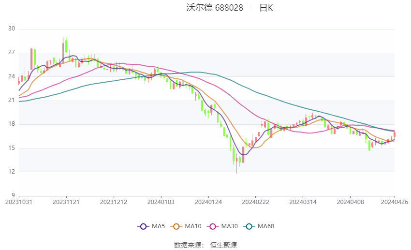Click the x-axis date 20231121
The width and height of the screenshot is (411, 250).
(66, 202)
